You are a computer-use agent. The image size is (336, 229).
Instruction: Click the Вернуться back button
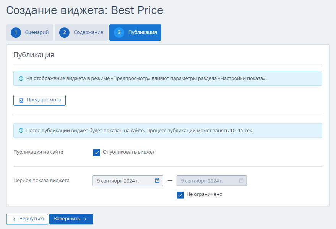(x=27, y=219)
